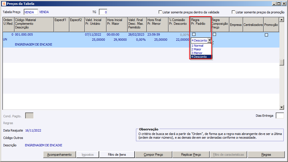
Task: Open the Acompanhamento button
Action: pos(59,155)
